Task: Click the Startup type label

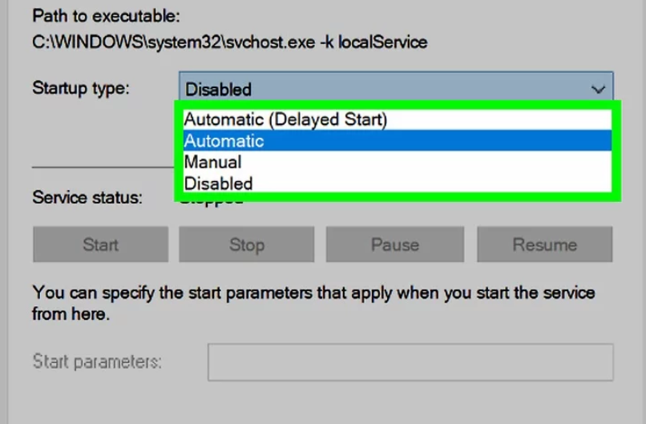Action: tap(79, 88)
